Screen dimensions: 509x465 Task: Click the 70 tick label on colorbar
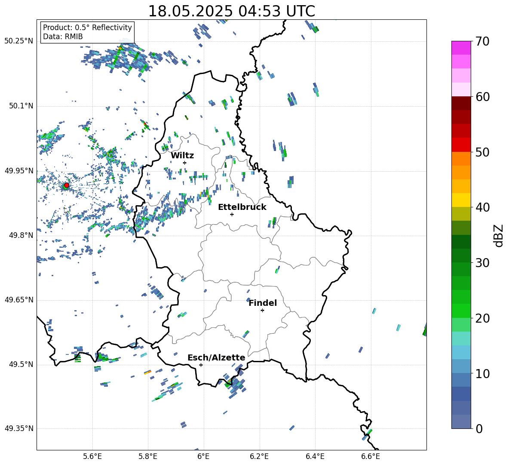482,42
